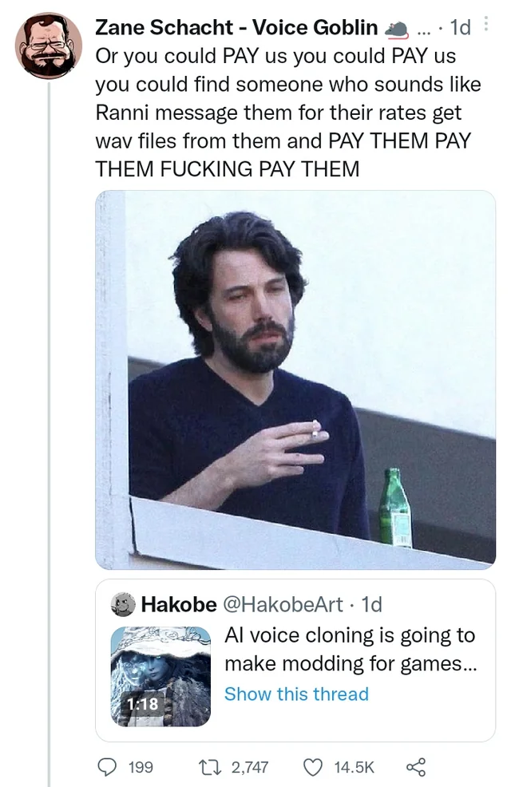Image resolution: width=511 pixels, height=787 pixels.
Task: Open the reply icon under the tweet
Action: [x=106, y=767]
